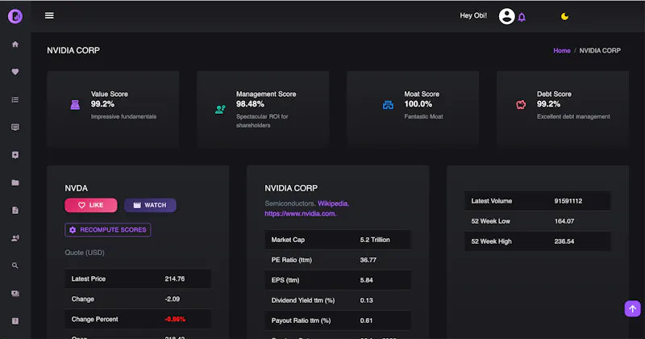Image resolution: width=645 pixels, height=339 pixels.
Task: Click the Value Score flask icon
Action: (75, 105)
